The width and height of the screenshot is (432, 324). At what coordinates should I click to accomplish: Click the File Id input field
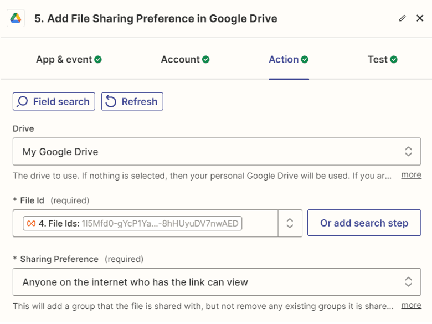coord(146,223)
